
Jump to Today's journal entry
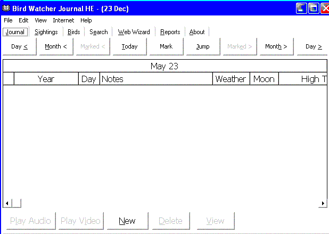click(130, 46)
